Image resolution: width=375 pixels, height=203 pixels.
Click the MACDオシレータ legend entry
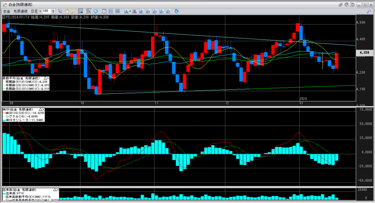point(24,120)
